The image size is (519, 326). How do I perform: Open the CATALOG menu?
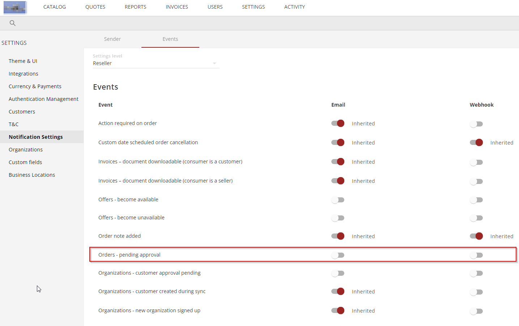click(54, 7)
